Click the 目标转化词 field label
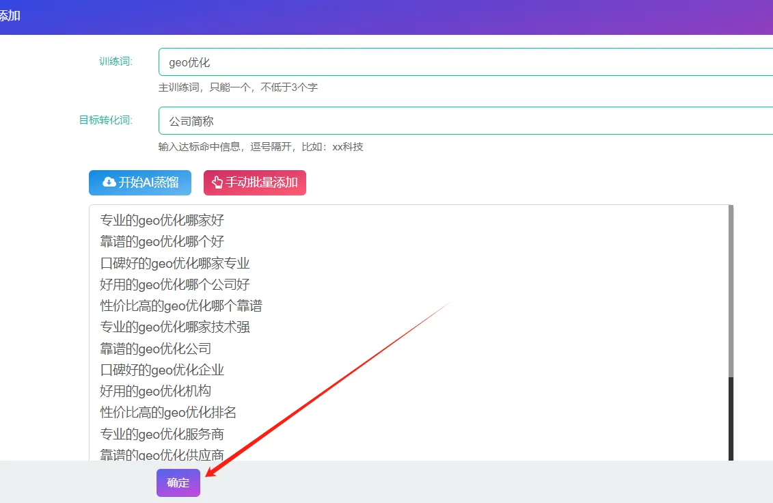This screenshot has height=503, width=773. 106,120
